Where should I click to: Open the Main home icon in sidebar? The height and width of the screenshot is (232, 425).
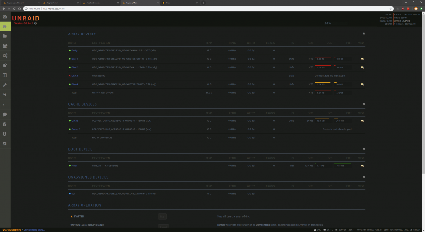(x=5, y=26)
